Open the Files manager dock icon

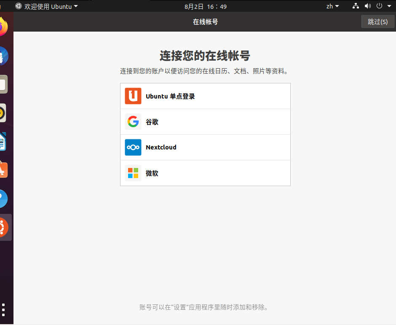point(3,84)
